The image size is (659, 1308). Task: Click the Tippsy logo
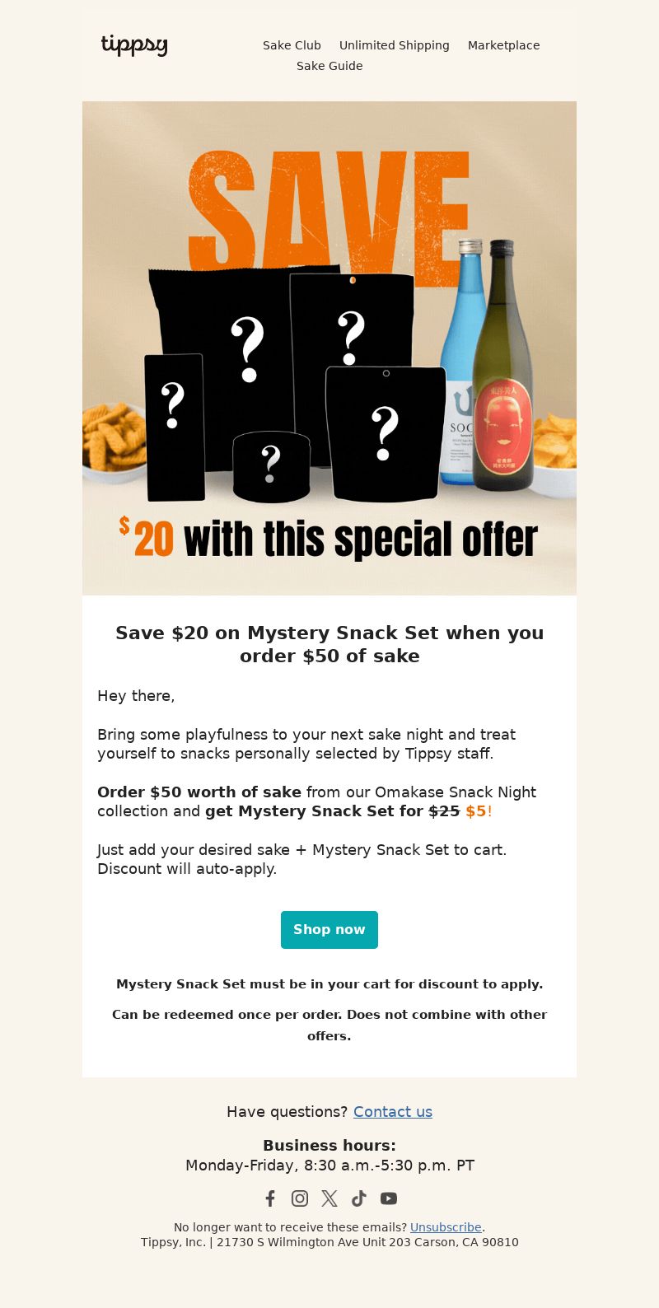pos(134,45)
